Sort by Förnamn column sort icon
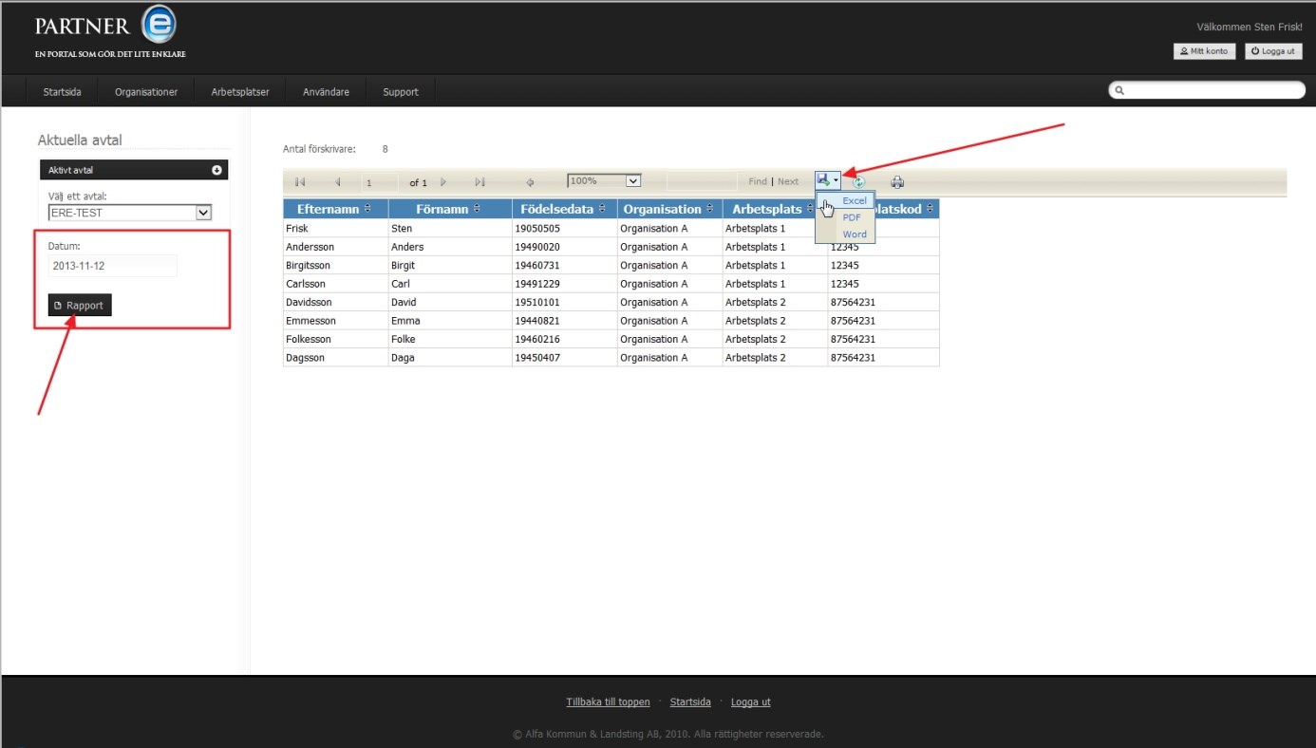 pyautogui.click(x=477, y=209)
